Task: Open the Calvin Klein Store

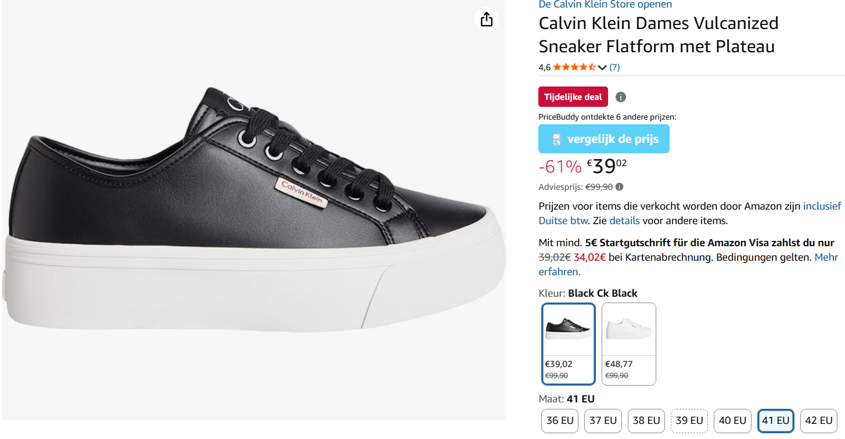Action: click(x=605, y=5)
